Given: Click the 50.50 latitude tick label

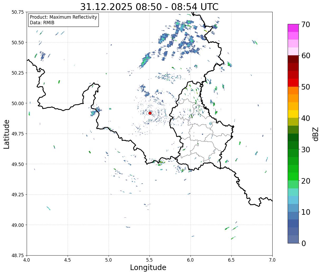Looking at the screenshot, I should pos(18,42).
